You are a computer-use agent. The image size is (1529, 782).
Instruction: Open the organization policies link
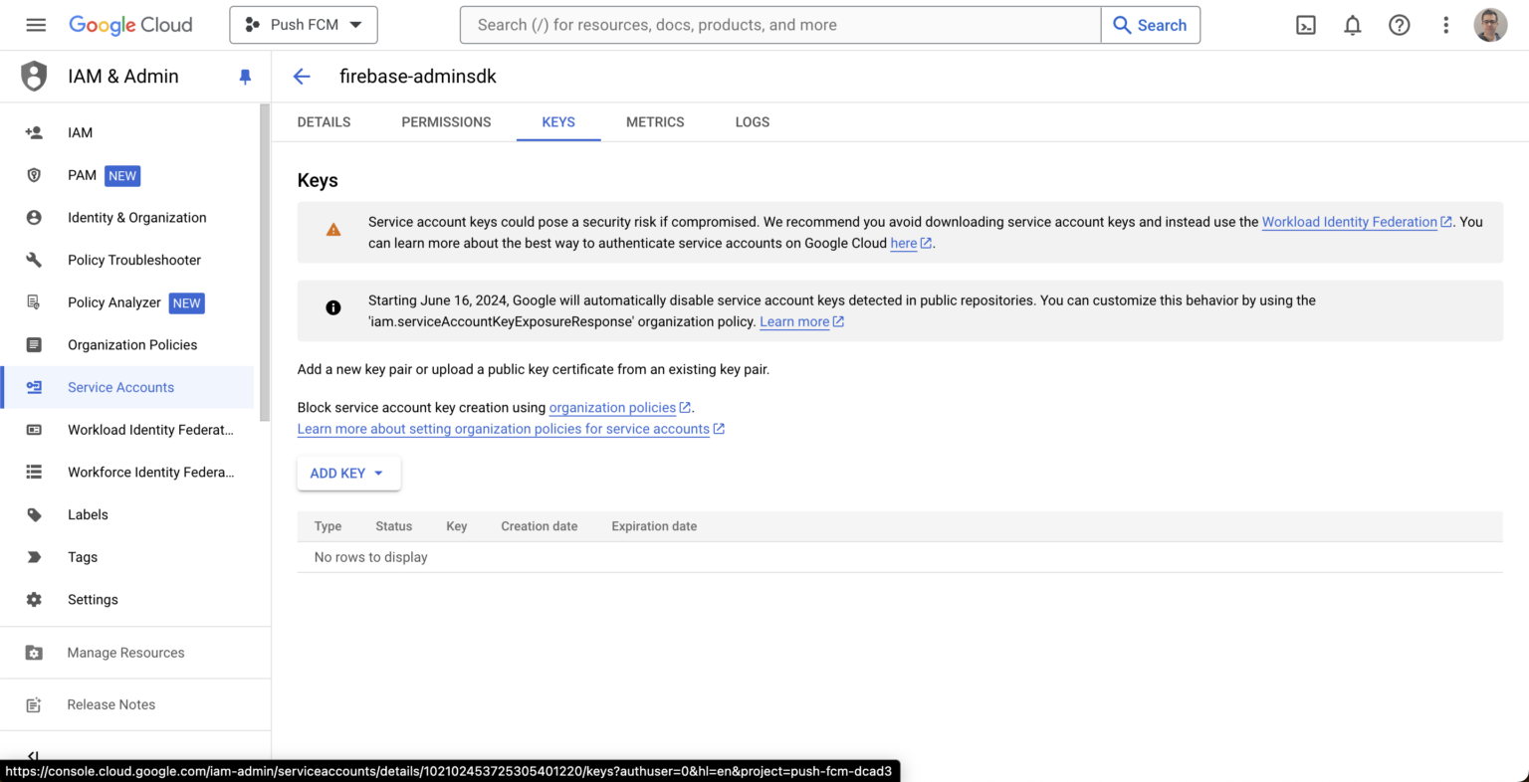pyautogui.click(x=612, y=408)
